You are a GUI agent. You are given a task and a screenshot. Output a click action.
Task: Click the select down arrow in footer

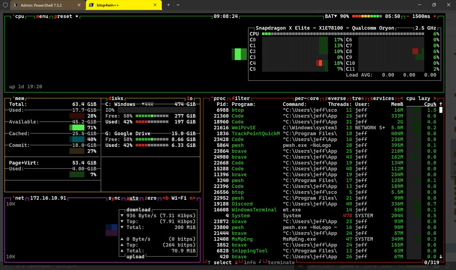click(x=236, y=262)
